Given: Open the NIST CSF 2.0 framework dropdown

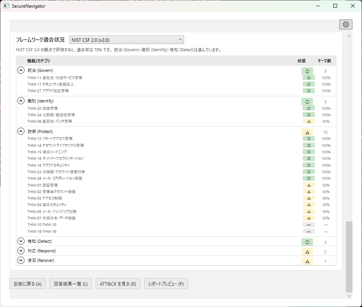Looking at the screenshot, I should pyautogui.click(x=126, y=39).
